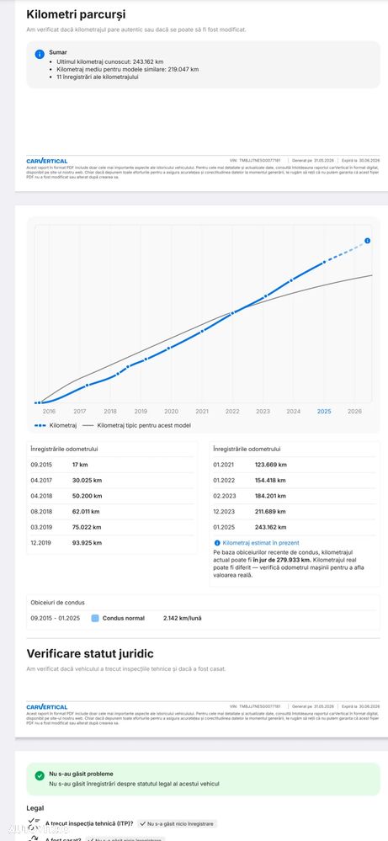The image size is (388, 841).
Task: Click the blue info icon beside Sumar
Action: point(39,54)
